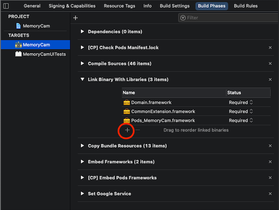The width and height of the screenshot is (279, 210).
Task: Collapse the Link Binary With Libraries section
Action: point(82,79)
